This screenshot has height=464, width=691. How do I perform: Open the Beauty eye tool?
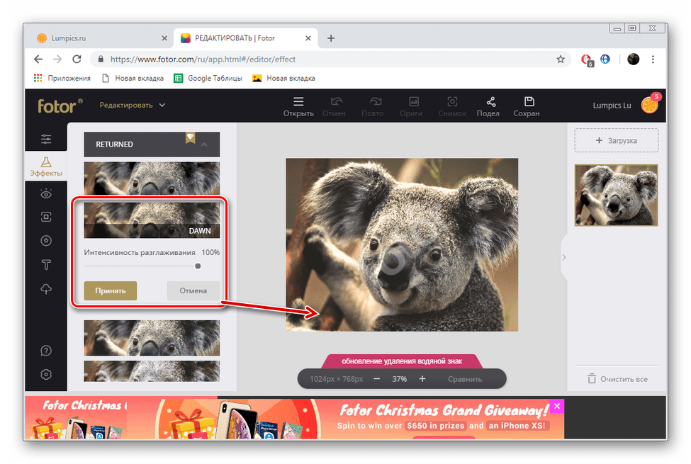46,194
